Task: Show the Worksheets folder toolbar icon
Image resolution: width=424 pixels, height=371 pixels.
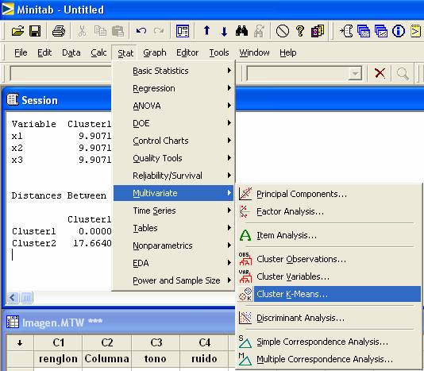Action: [x=364, y=31]
